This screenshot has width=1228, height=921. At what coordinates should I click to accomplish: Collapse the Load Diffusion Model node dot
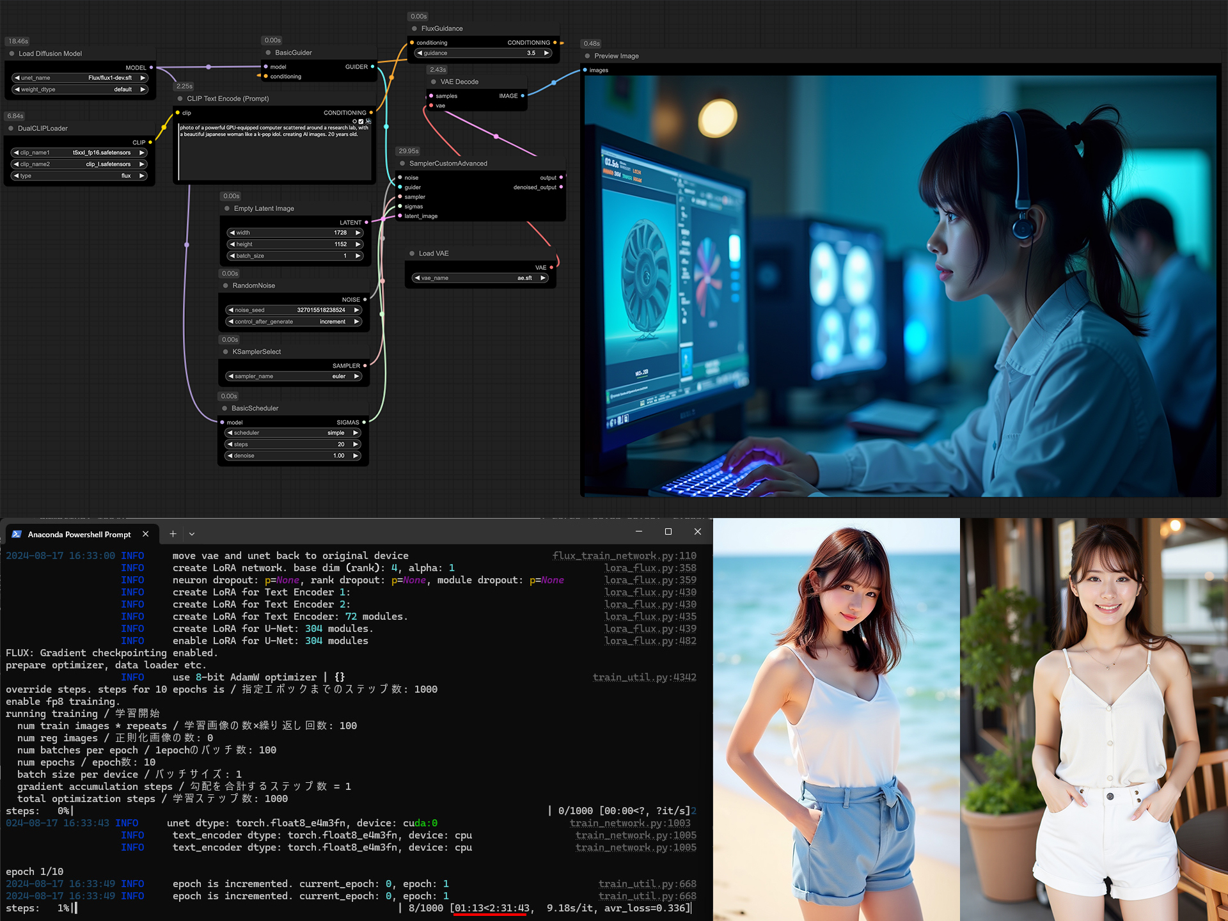pos(12,54)
